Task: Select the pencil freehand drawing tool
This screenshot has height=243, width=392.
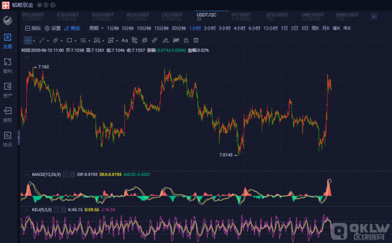Action: [165, 40]
